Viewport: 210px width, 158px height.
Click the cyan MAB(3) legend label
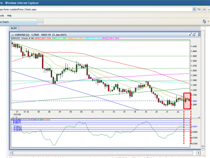(x=93, y=38)
